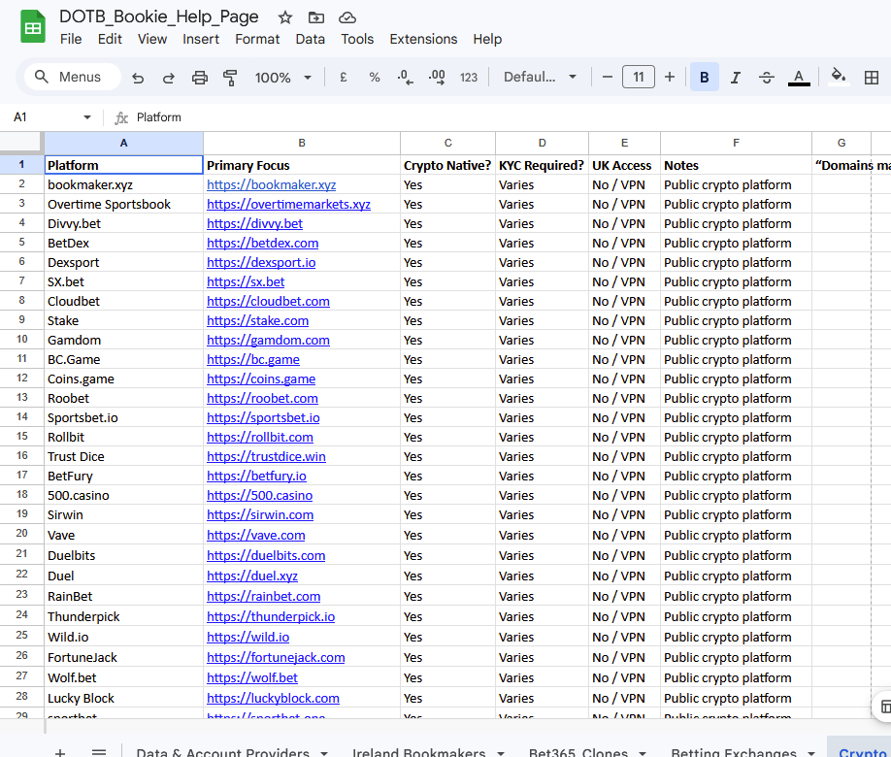The height and width of the screenshot is (757, 891).
Task: Open the View menu
Action: pos(152,39)
